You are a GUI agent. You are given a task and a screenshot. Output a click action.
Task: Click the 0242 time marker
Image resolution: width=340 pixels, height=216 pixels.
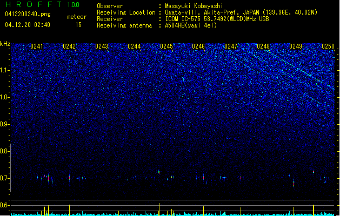69,46
